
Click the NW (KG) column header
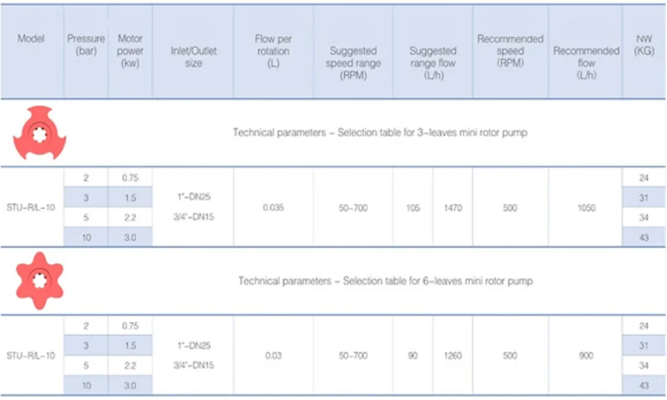644,45
